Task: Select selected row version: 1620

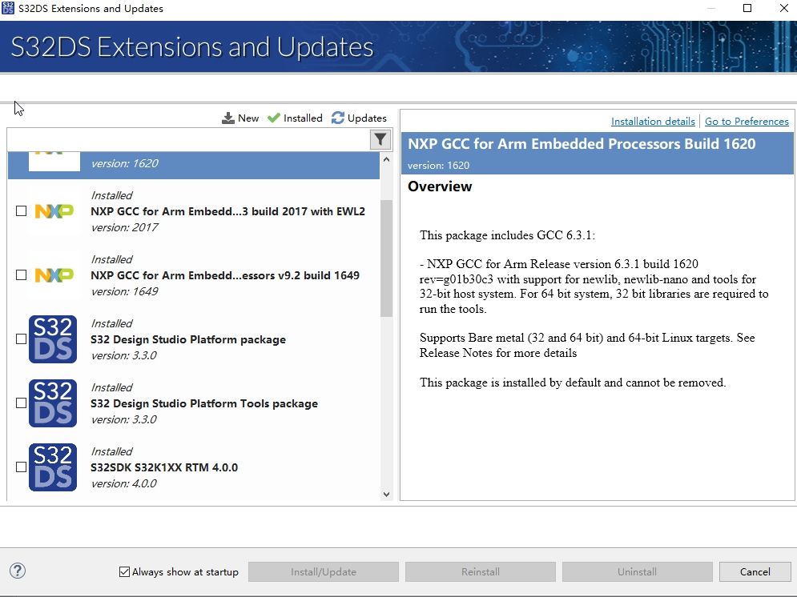Action: click(x=194, y=165)
